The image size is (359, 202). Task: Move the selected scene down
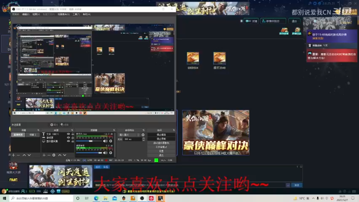29,155
